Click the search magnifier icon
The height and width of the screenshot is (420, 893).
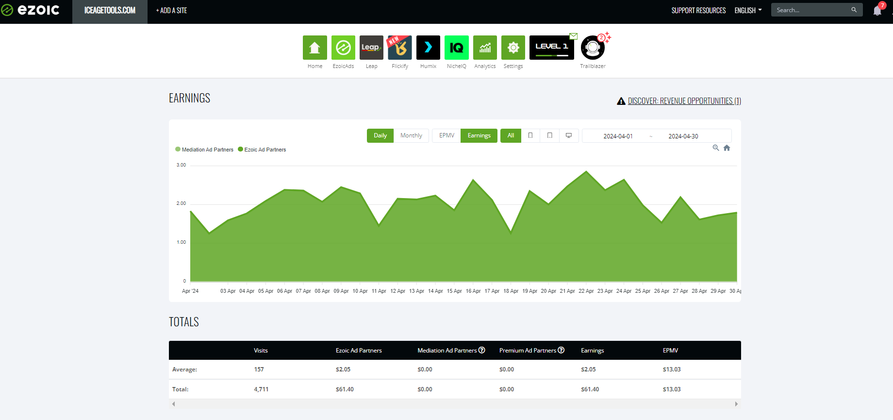pyautogui.click(x=854, y=10)
